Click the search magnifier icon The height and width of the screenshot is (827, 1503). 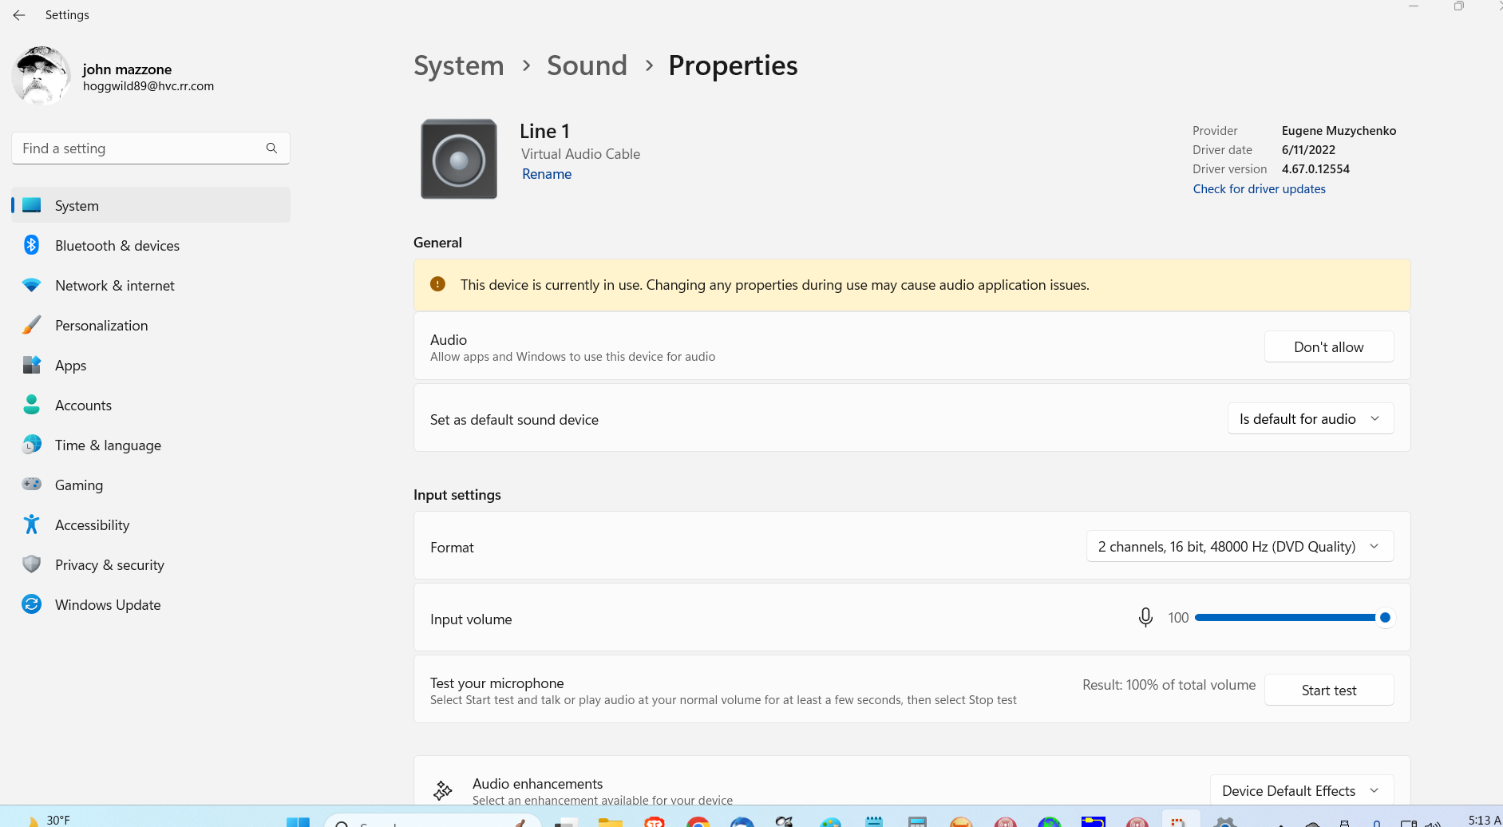[271, 148]
